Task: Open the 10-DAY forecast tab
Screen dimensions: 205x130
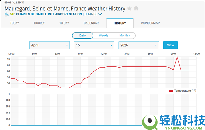Action: (x=64, y=23)
